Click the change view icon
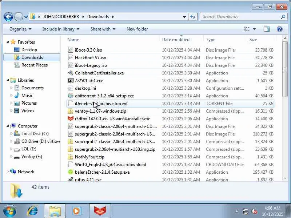 coord(247,29)
